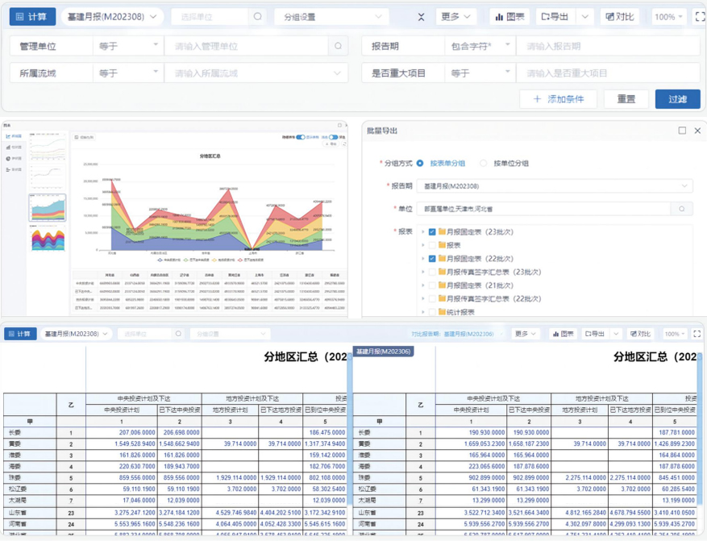The width and height of the screenshot is (707, 541).
Task: Click the 添加条件 button
Action: coord(558,98)
